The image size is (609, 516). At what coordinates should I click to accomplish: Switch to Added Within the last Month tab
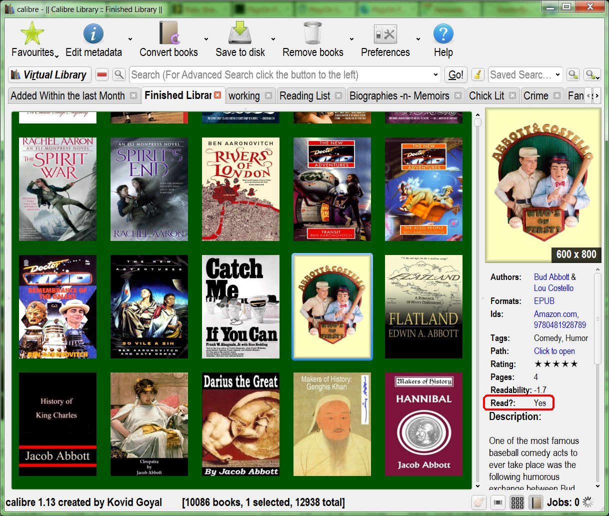(x=68, y=95)
